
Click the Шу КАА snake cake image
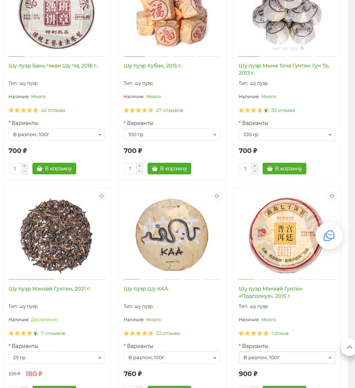[172, 234]
